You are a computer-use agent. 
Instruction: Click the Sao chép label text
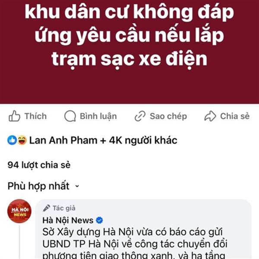coord(168,116)
